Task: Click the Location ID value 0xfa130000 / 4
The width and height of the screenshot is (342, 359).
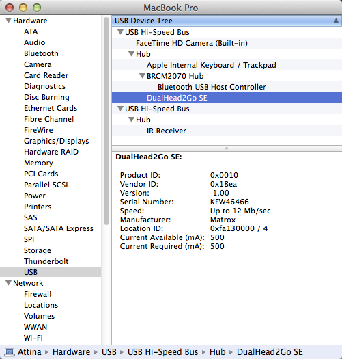Action: pyautogui.click(x=239, y=228)
